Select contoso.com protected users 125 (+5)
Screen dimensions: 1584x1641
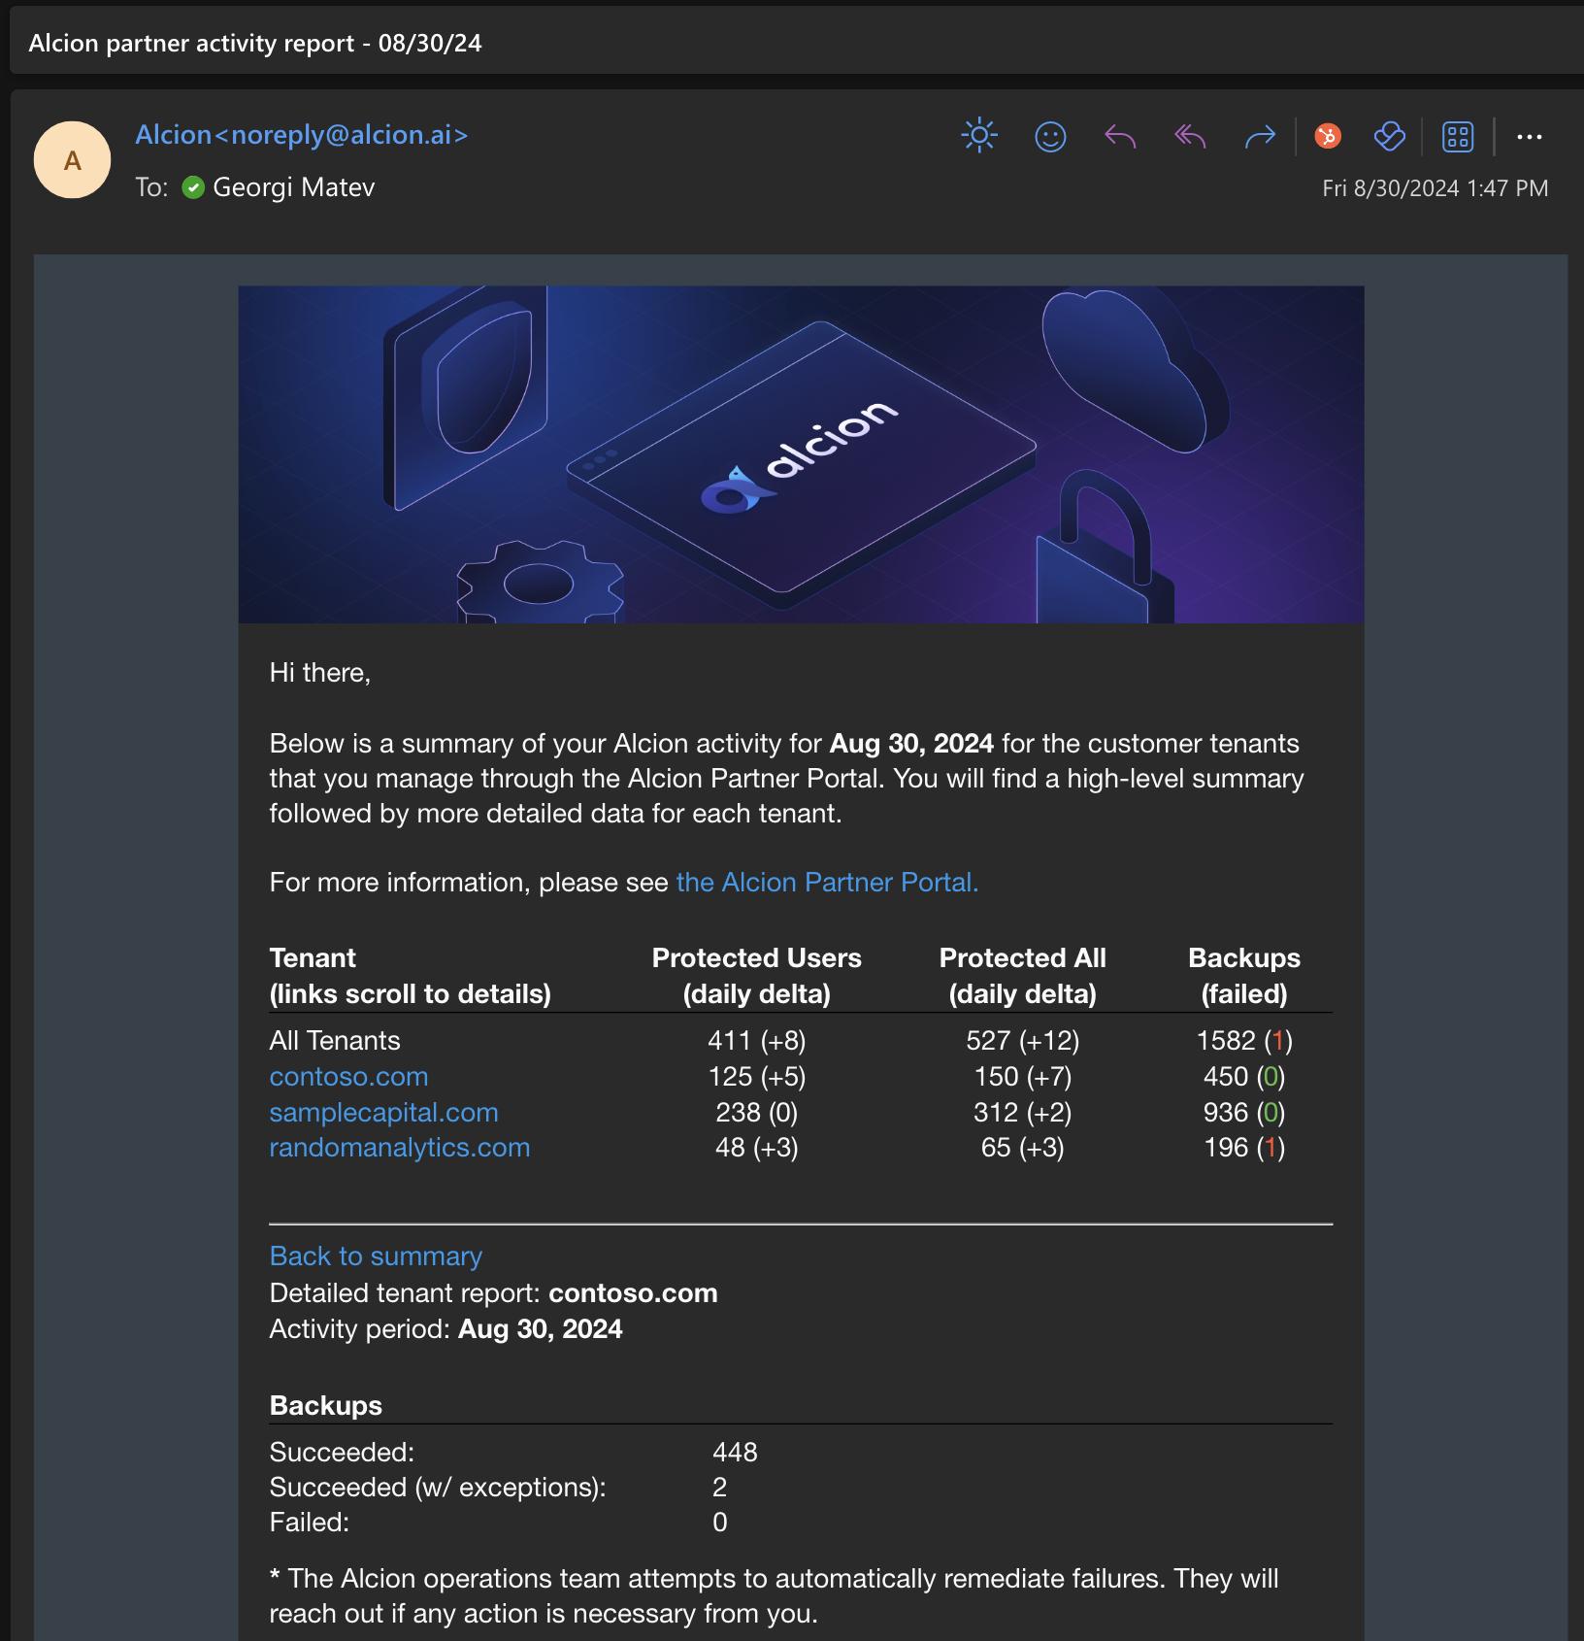pyautogui.click(x=757, y=1076)
